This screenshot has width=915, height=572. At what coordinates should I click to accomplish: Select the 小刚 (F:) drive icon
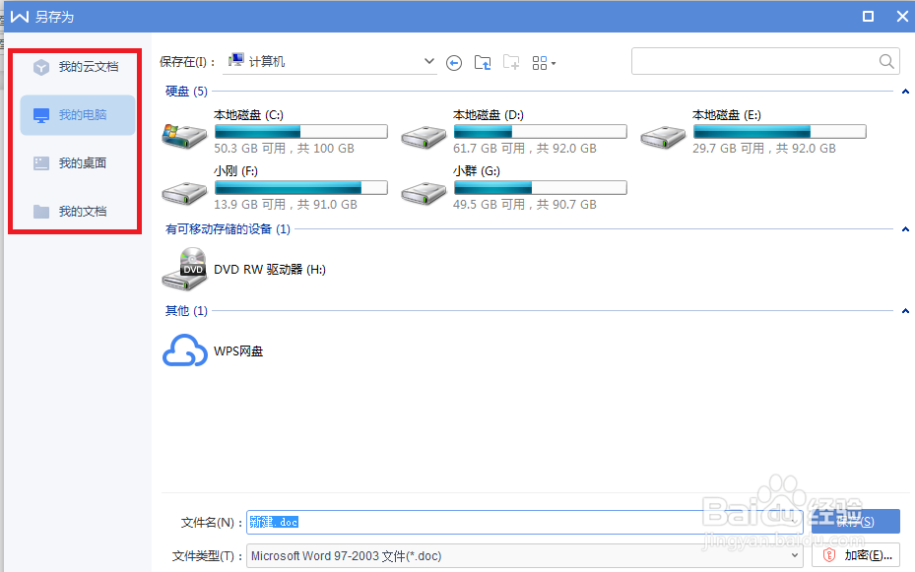coord(184,193)
